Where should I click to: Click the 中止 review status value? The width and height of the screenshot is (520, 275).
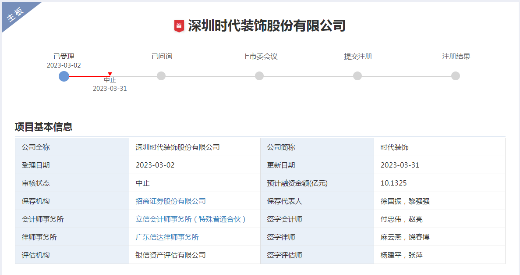coord(142,183)
